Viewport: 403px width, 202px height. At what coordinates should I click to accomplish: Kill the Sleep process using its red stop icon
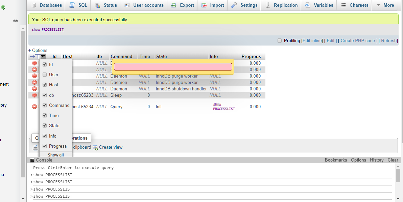[34, 95]
